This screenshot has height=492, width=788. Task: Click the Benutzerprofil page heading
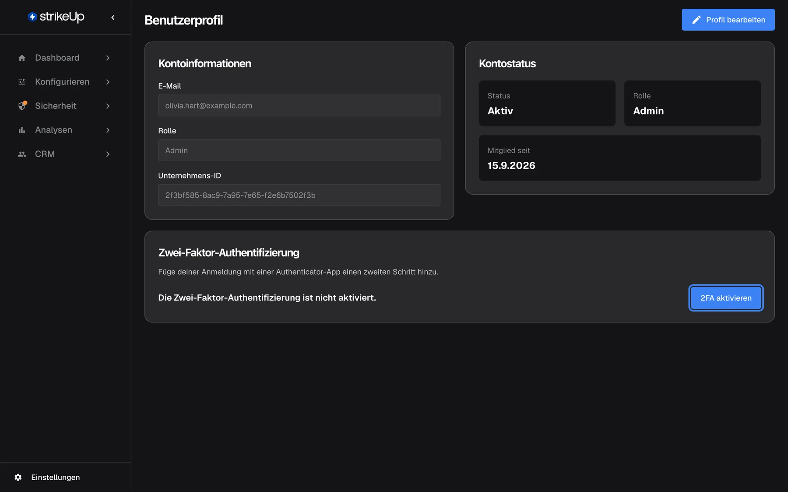pos(183,20)
